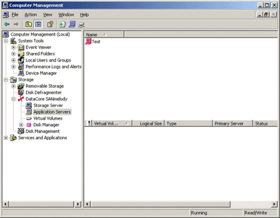Open the toolbar help icon

(x=50, y=24)
